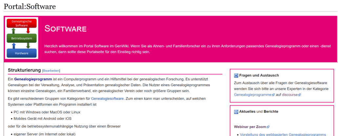Screen dimensions: 338x136
Task: Click the blue Hardware box in diagram
Action: pyautogui.click(x=22, y=53)
